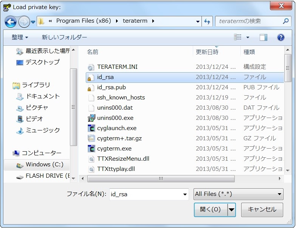
Task: Expand the address bar path dropdown
Action: (198, 21)
